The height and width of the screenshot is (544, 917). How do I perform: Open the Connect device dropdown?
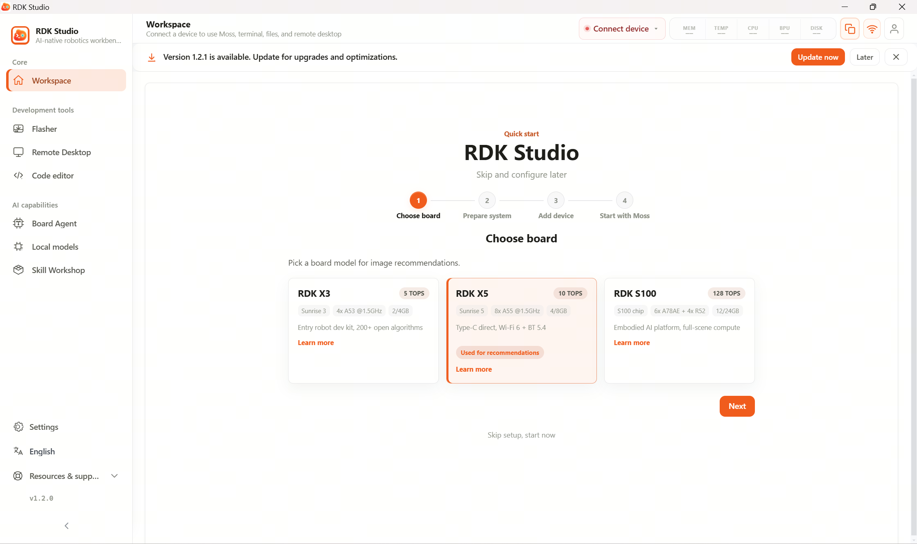tap(622, 29)
